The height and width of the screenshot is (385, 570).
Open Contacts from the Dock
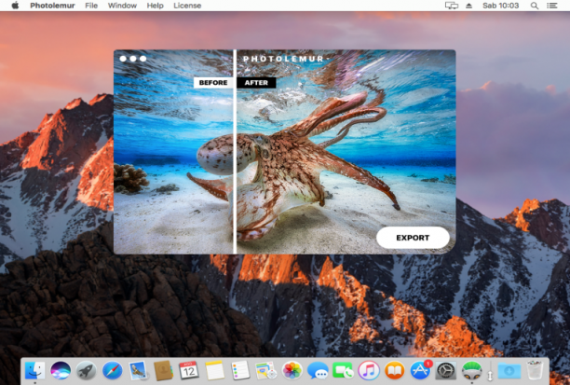click(163, 371)
